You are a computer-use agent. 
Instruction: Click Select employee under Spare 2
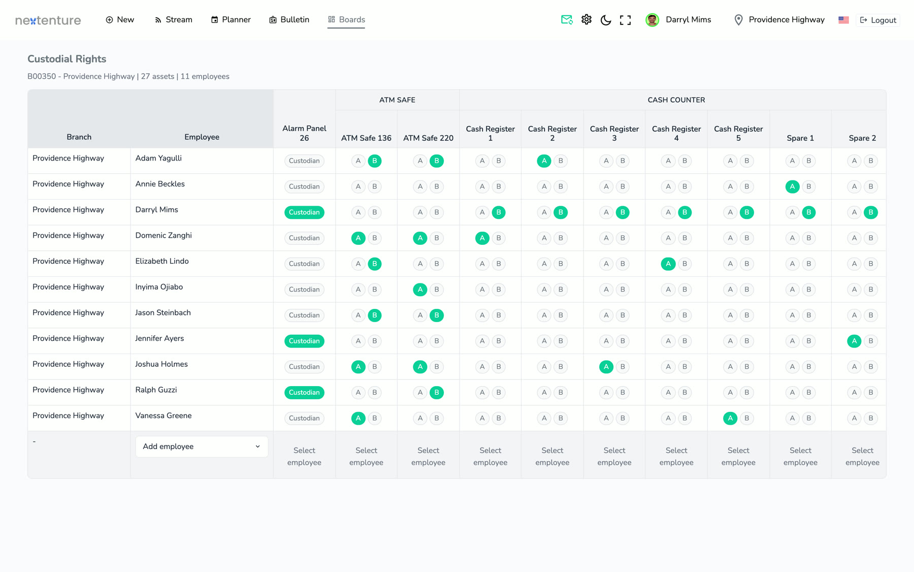click(x=862, y=456)
